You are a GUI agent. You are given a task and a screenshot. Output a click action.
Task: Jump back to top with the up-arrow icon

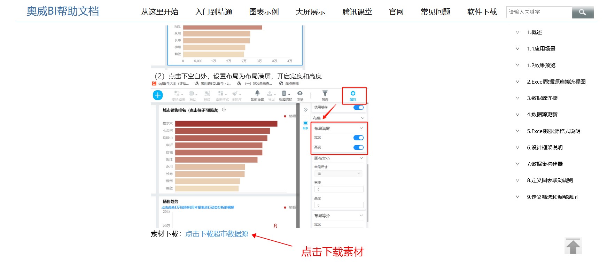pyautogui.click(x=573, y=246)
